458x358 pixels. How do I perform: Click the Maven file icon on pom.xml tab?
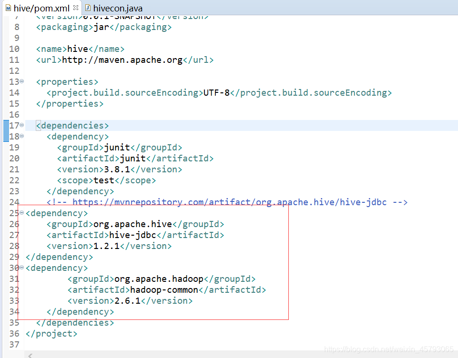coord(8,8)
